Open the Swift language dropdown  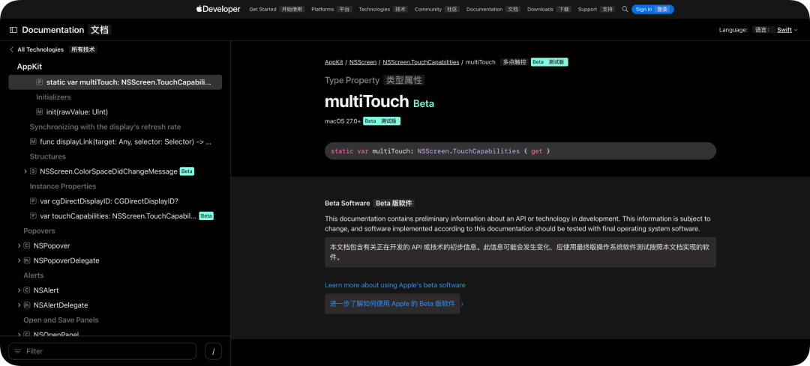[787, 30]
